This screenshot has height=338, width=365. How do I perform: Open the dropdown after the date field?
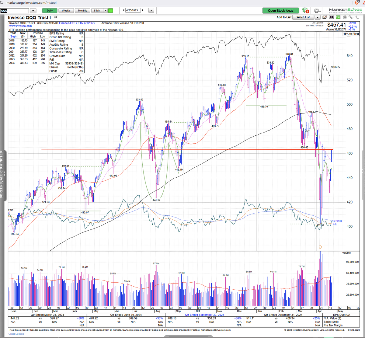coord(151,10)
